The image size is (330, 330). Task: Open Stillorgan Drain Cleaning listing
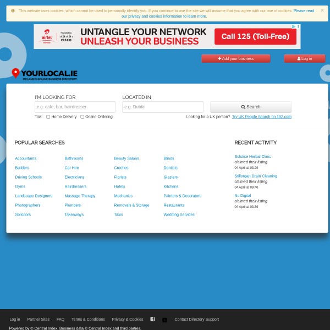pos(256,176)
